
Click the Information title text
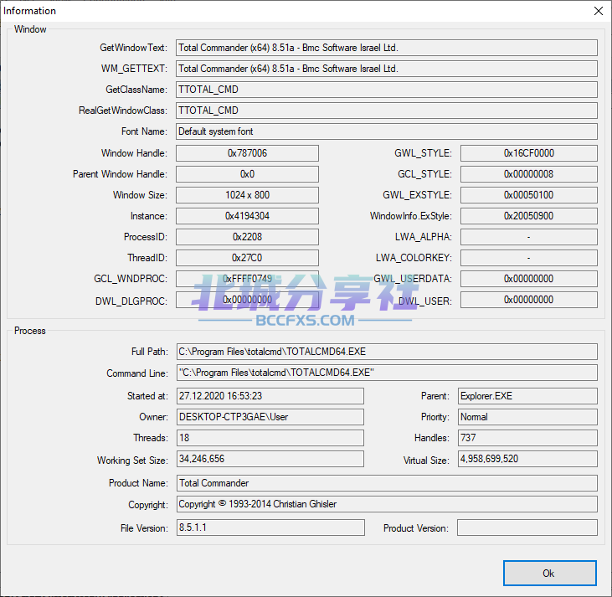[x=29, y=11]
